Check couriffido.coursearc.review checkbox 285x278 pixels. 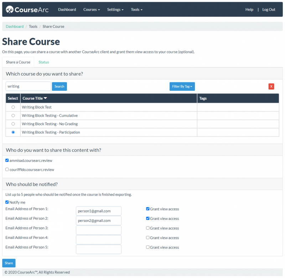click(7, 169)
